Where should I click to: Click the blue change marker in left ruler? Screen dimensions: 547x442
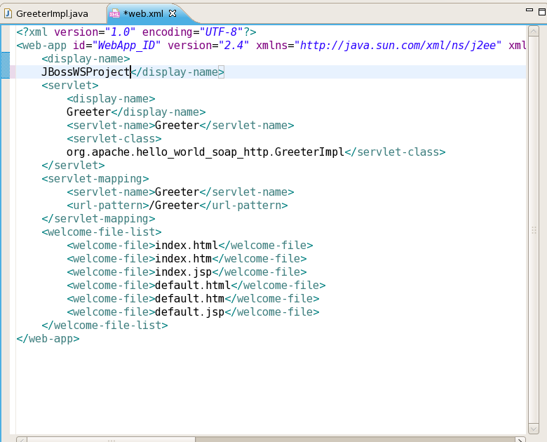(6, 65)
